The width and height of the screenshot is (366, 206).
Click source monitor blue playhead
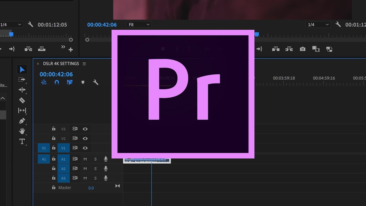point(11,34)
